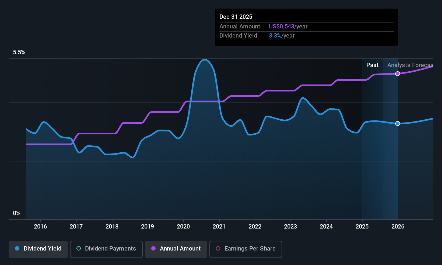Enable the Dividend Payments series
442x265 pixels.
[x=106, y=249]
